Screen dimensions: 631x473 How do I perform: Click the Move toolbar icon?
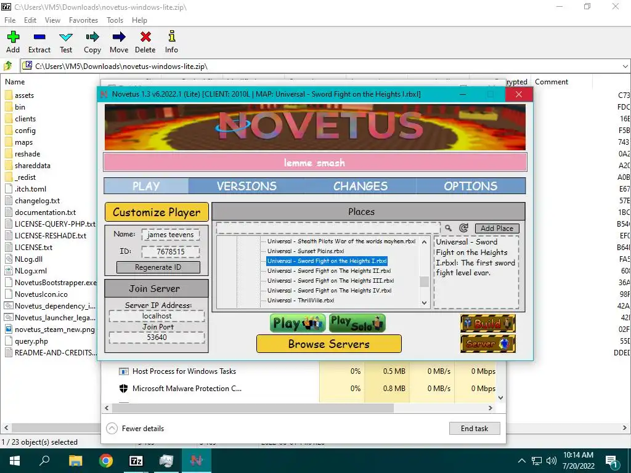click(119, 42)
